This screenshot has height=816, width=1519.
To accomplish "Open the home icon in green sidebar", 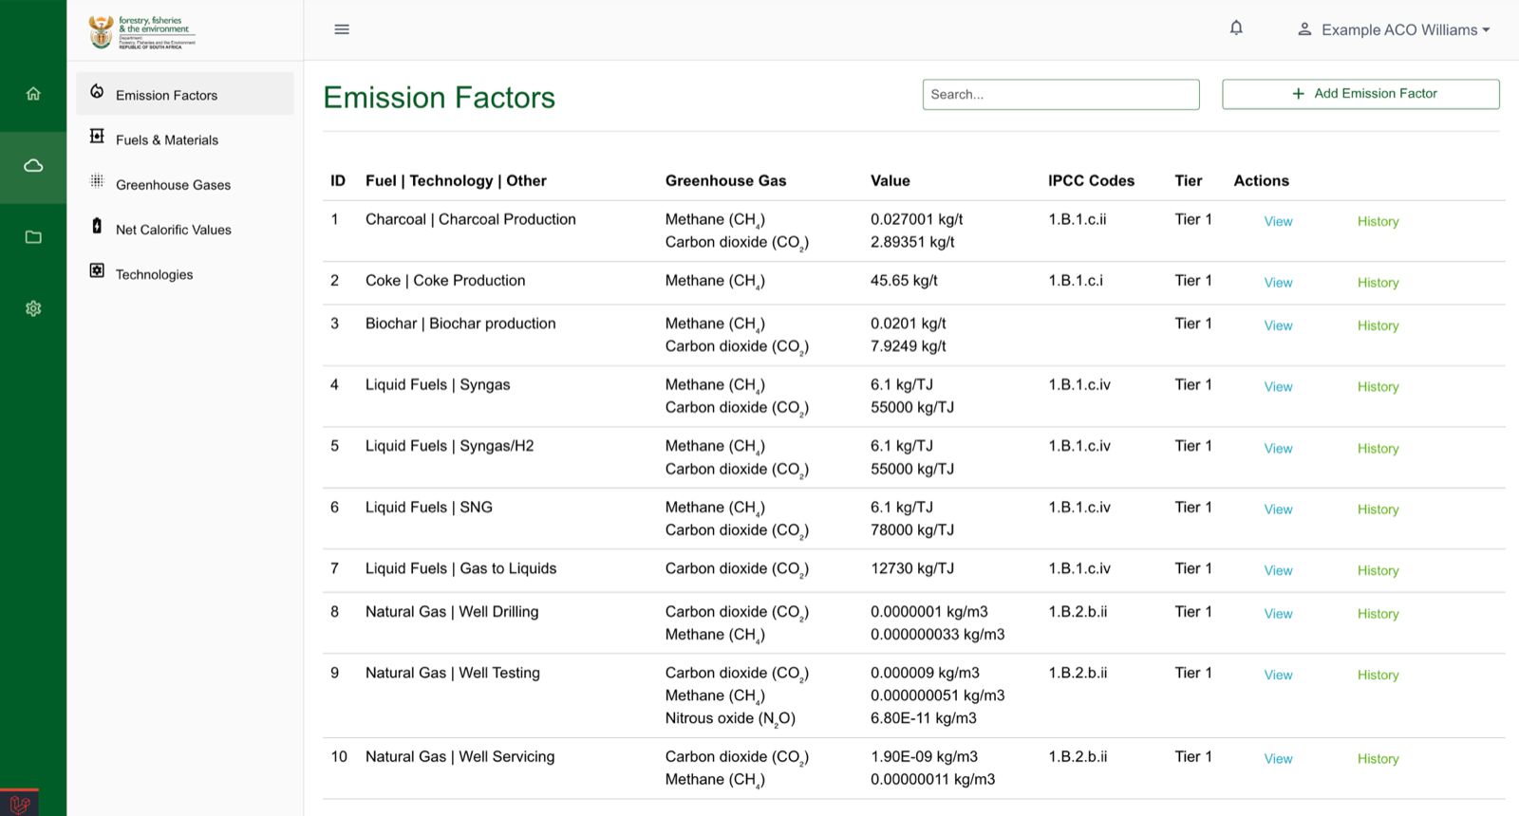I will click(x=33, y=94).
